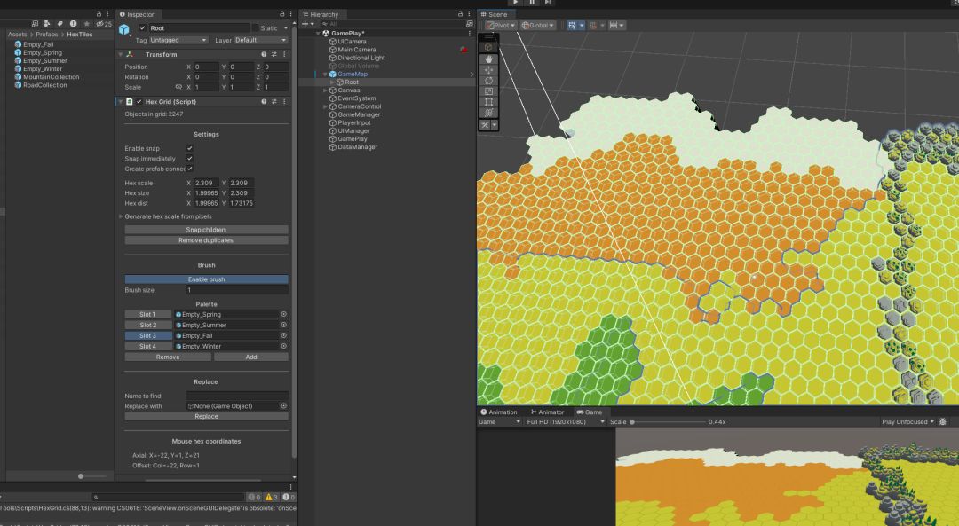
Task: Select the Rotate tool in Scene toolbar
Action: pos(488,81)
